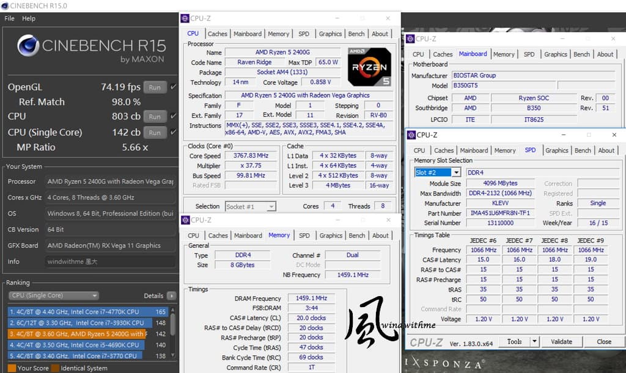The height and width of the screenshot is (373, 626).
Task: Close the CPU-Z SPD window
Action: coord(614,135)
